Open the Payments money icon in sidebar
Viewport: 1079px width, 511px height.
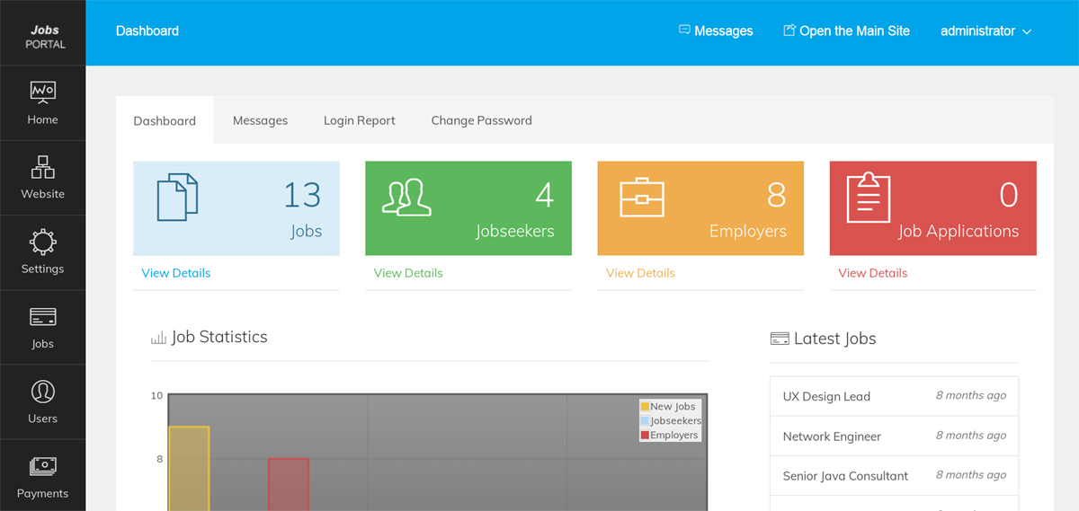click(x=42, y=467)
